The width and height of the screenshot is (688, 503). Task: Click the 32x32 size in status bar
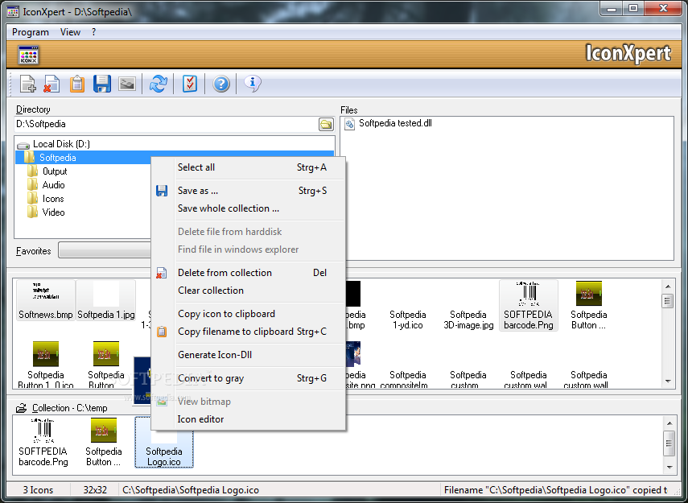[95, 490]
